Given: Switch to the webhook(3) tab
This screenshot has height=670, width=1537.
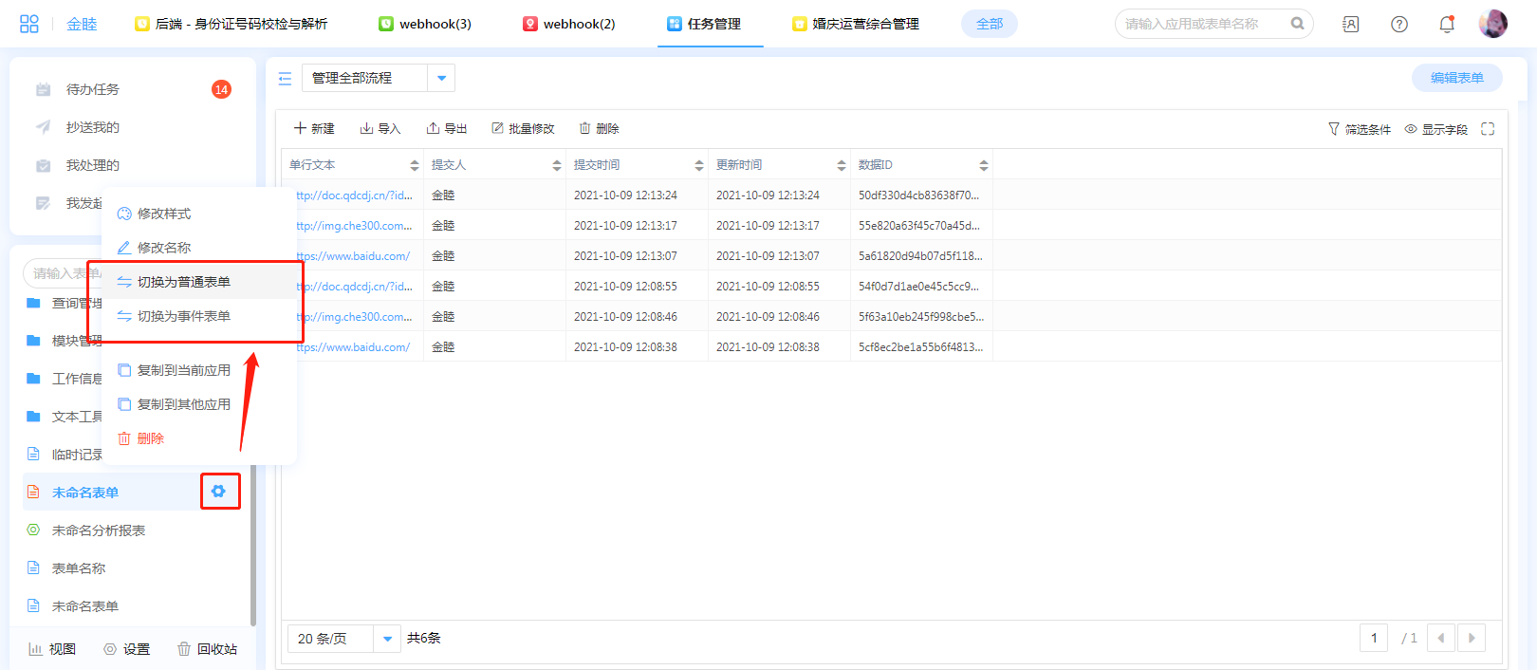Looking at the screenshot, I should [x=425, y=24].
